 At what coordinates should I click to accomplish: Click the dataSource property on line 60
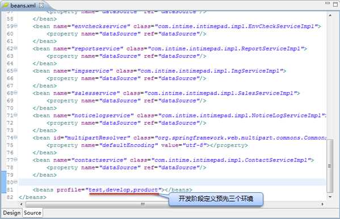[x=126, y=34]
